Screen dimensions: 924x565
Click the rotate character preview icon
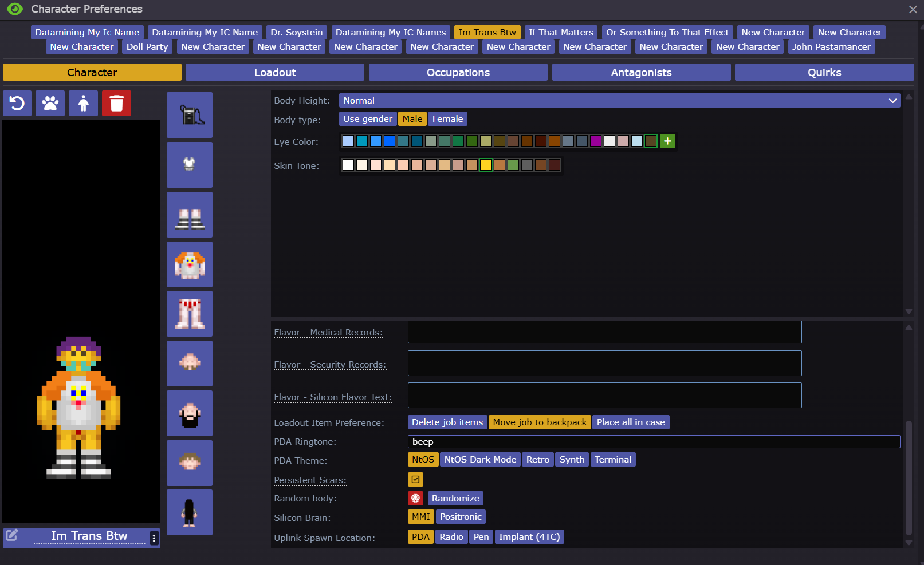coord(17,104)
